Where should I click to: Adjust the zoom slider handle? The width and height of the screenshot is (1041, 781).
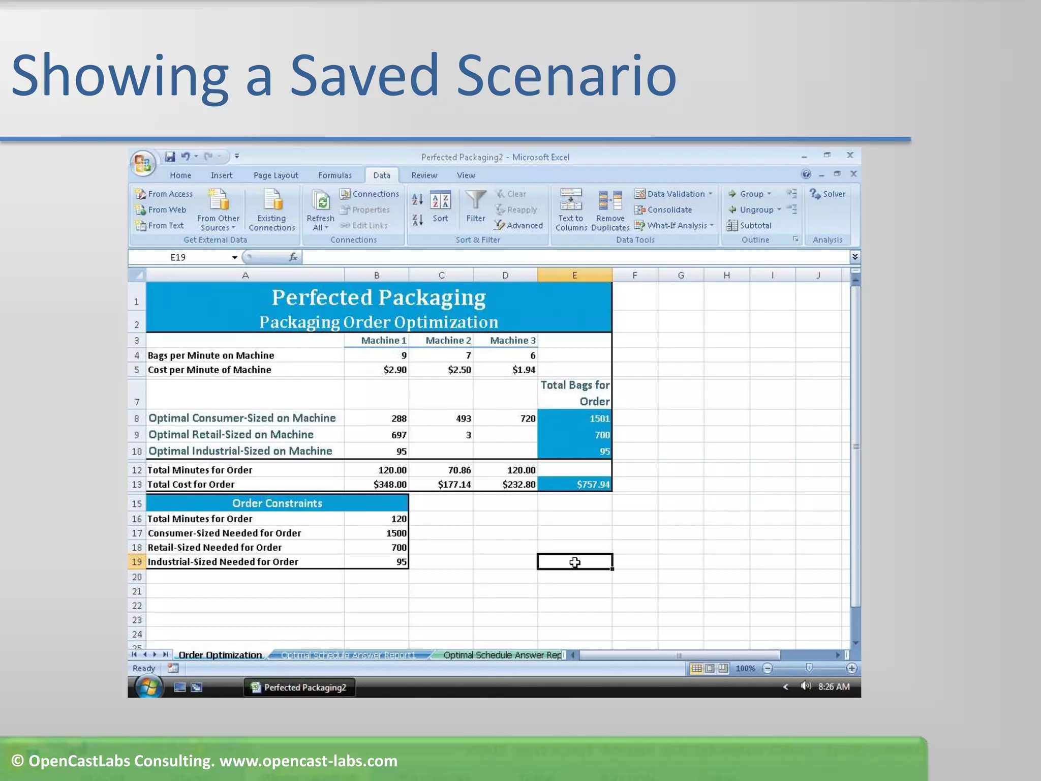(809, 668)
